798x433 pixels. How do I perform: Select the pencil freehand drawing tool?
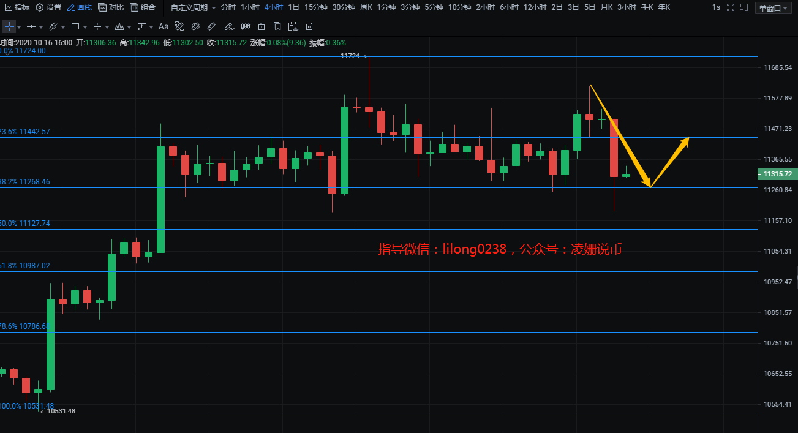pos(228,27)
